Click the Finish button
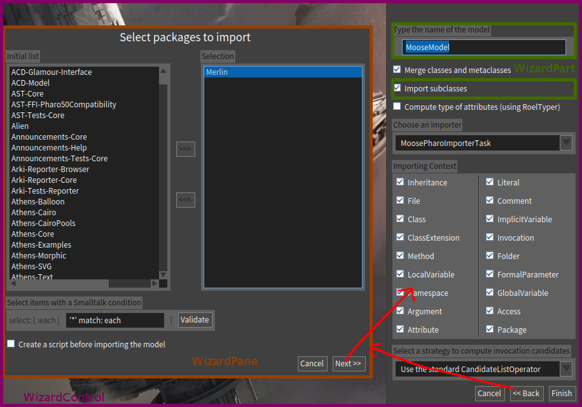Image resolution: width=582 pixels, height=407 pixels. pyautogui.click(x=562, y=393)
